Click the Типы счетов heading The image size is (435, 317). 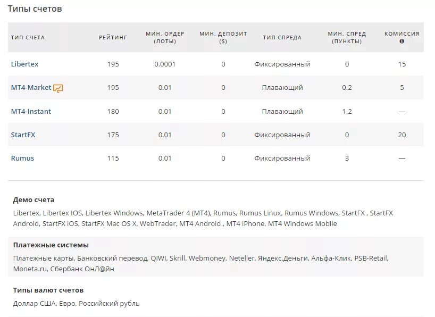point(35,9)
